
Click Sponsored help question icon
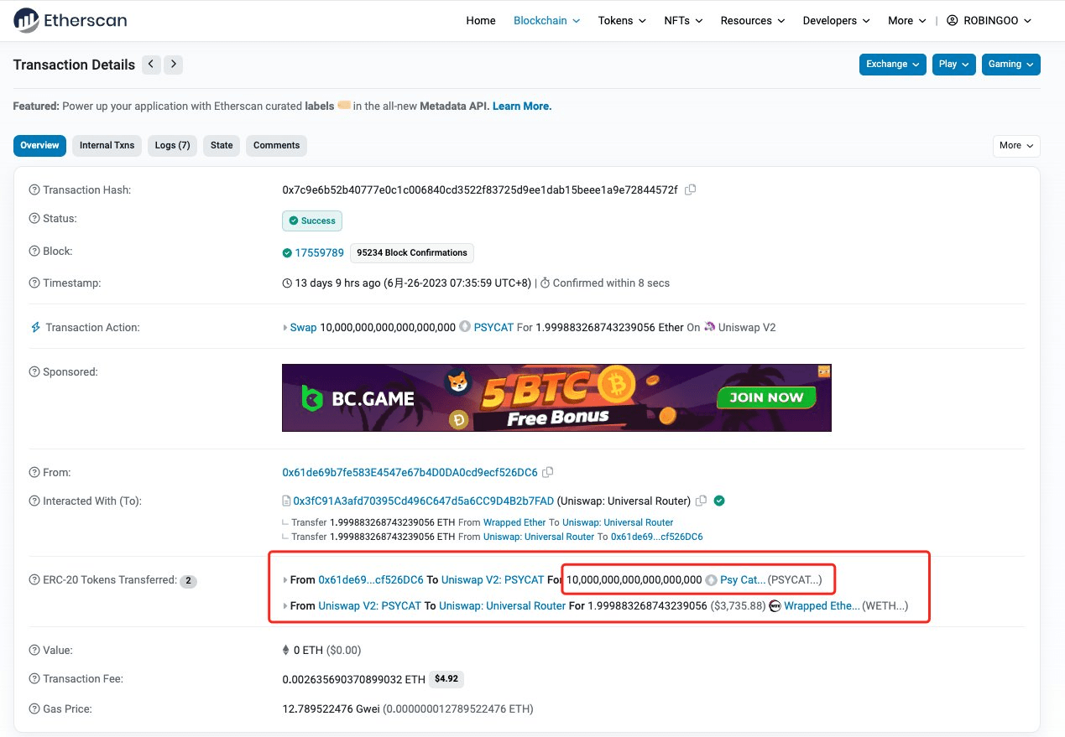click(34, 371)
